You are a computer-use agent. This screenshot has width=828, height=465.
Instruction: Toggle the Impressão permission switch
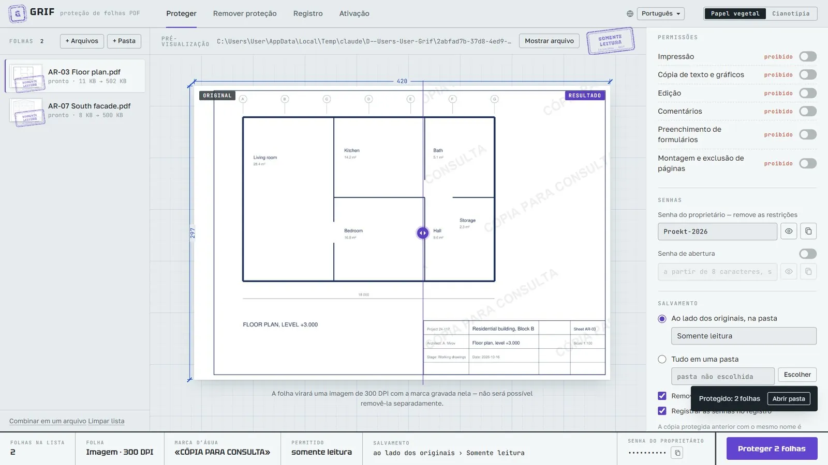point(808,56)
